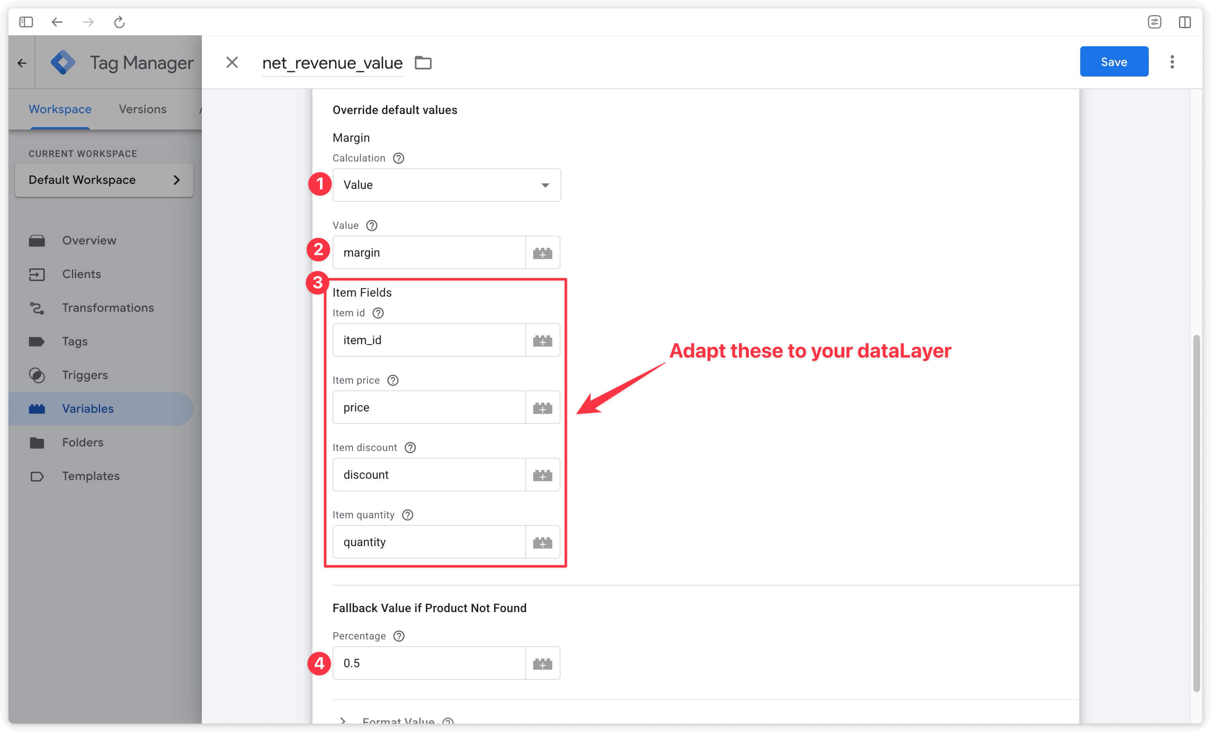Click the Overview sidebar icon
This screenshot has height=732, width=1211.
(x=37, y=241)
